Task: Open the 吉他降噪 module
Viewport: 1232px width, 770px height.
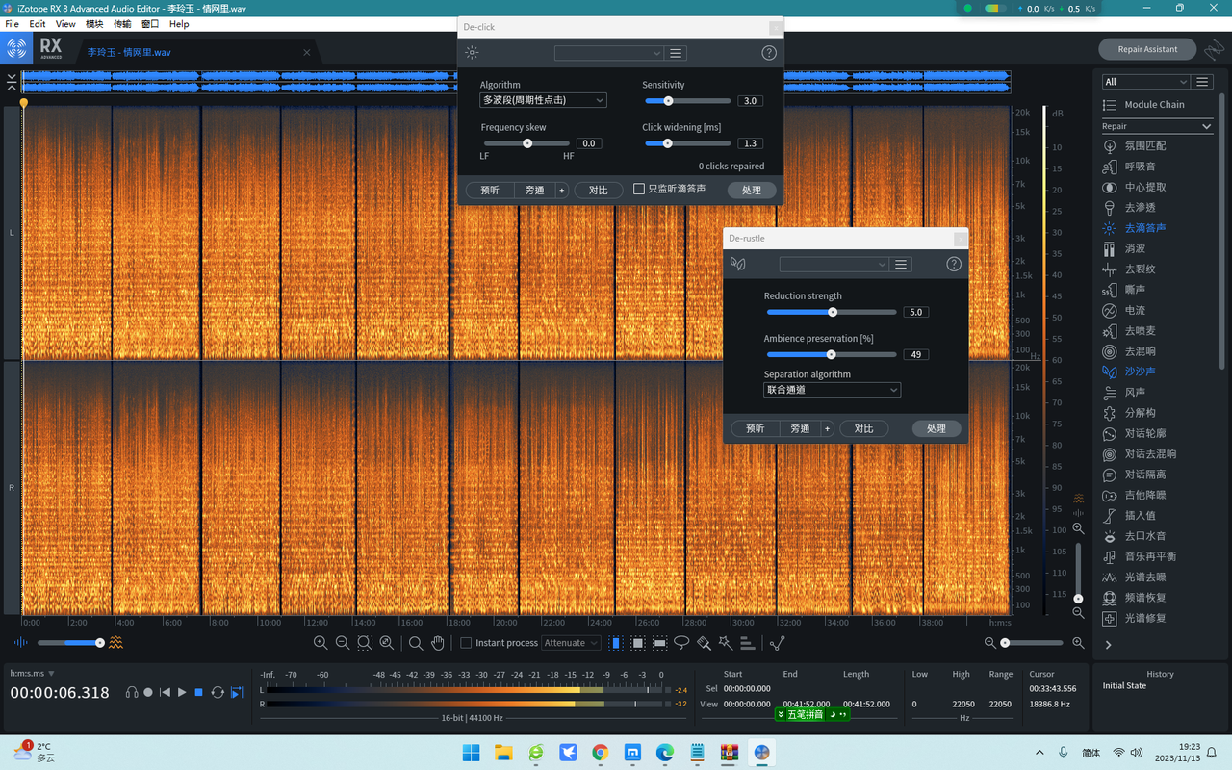Action: coord(1145,495)
